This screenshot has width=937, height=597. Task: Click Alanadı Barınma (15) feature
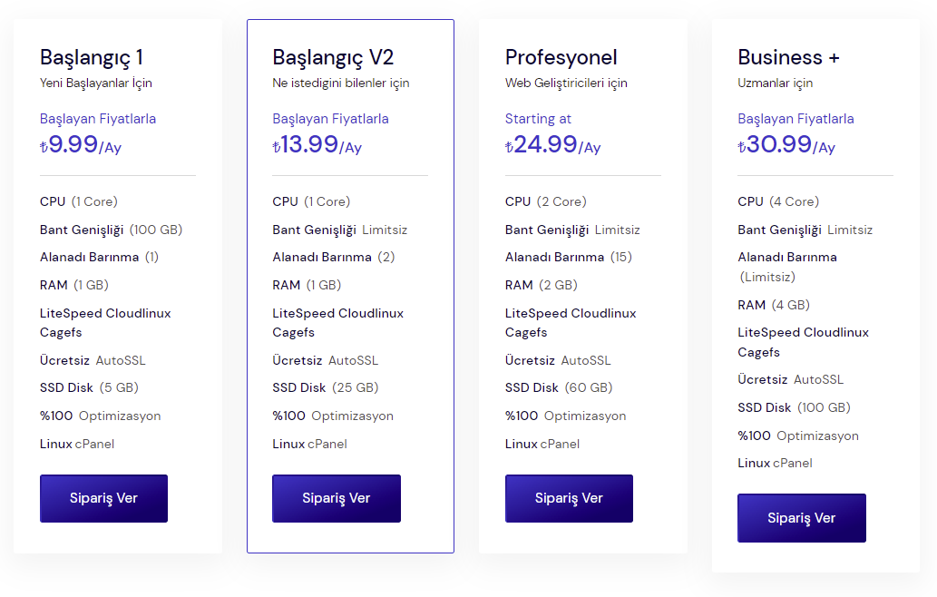tap(569, 258)
